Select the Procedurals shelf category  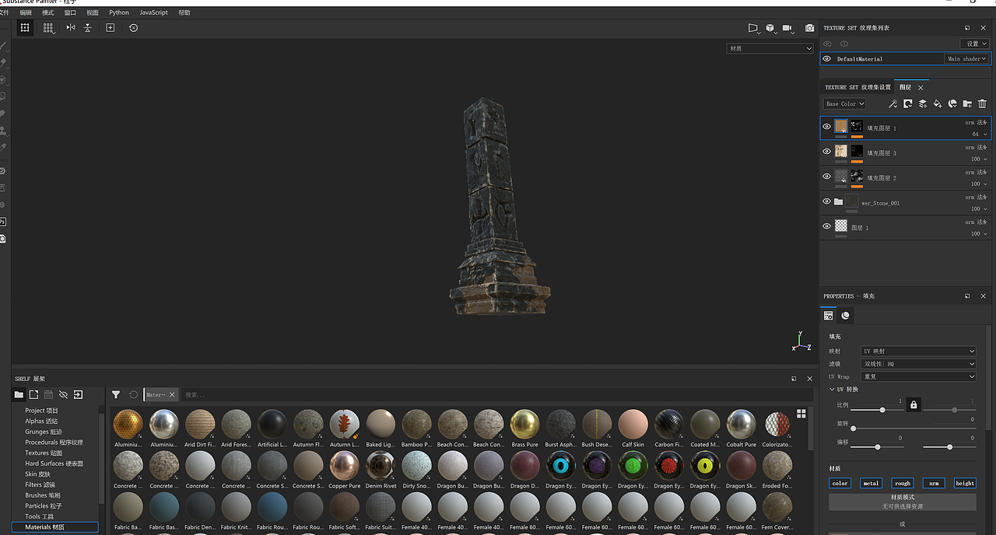[x=54, y=442]
